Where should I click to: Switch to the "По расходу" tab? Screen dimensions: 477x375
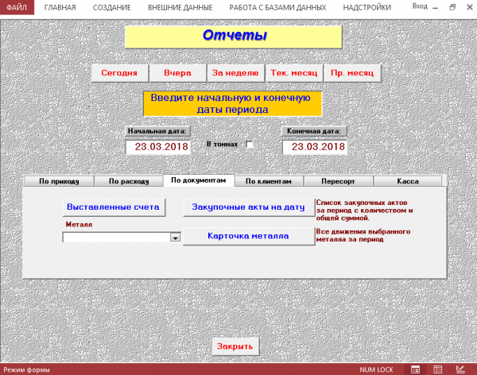[129, 181]
